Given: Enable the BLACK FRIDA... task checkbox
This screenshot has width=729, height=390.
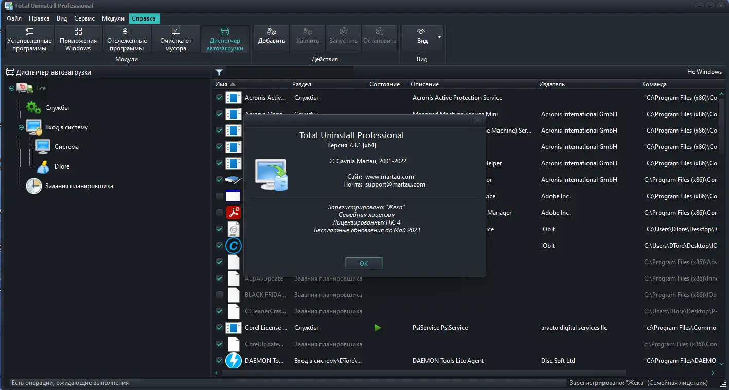Looking at the screenshot, I should (220, 295).
